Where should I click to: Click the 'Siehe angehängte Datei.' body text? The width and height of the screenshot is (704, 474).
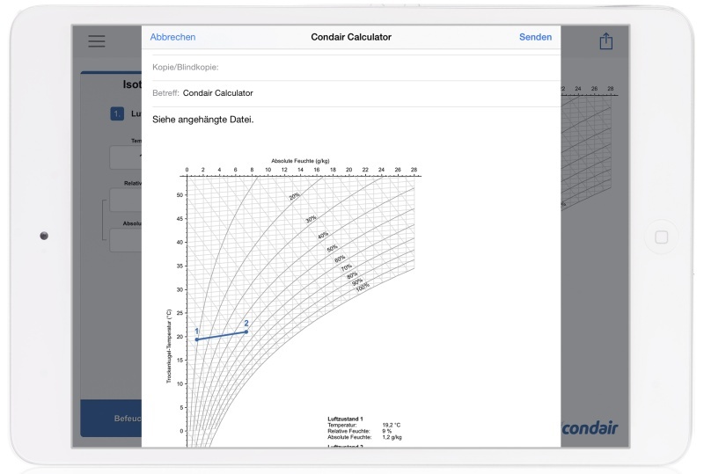coord(203,120)
